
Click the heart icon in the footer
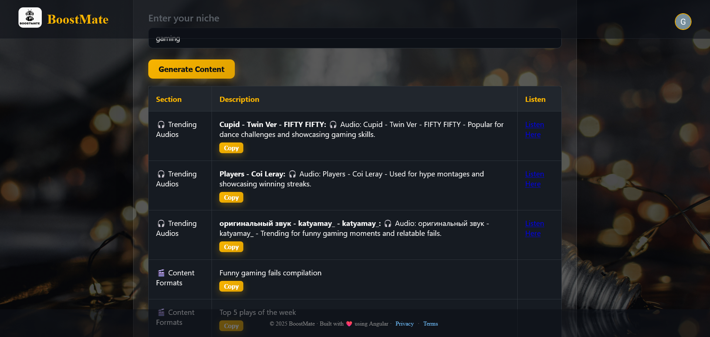point(349,324)
